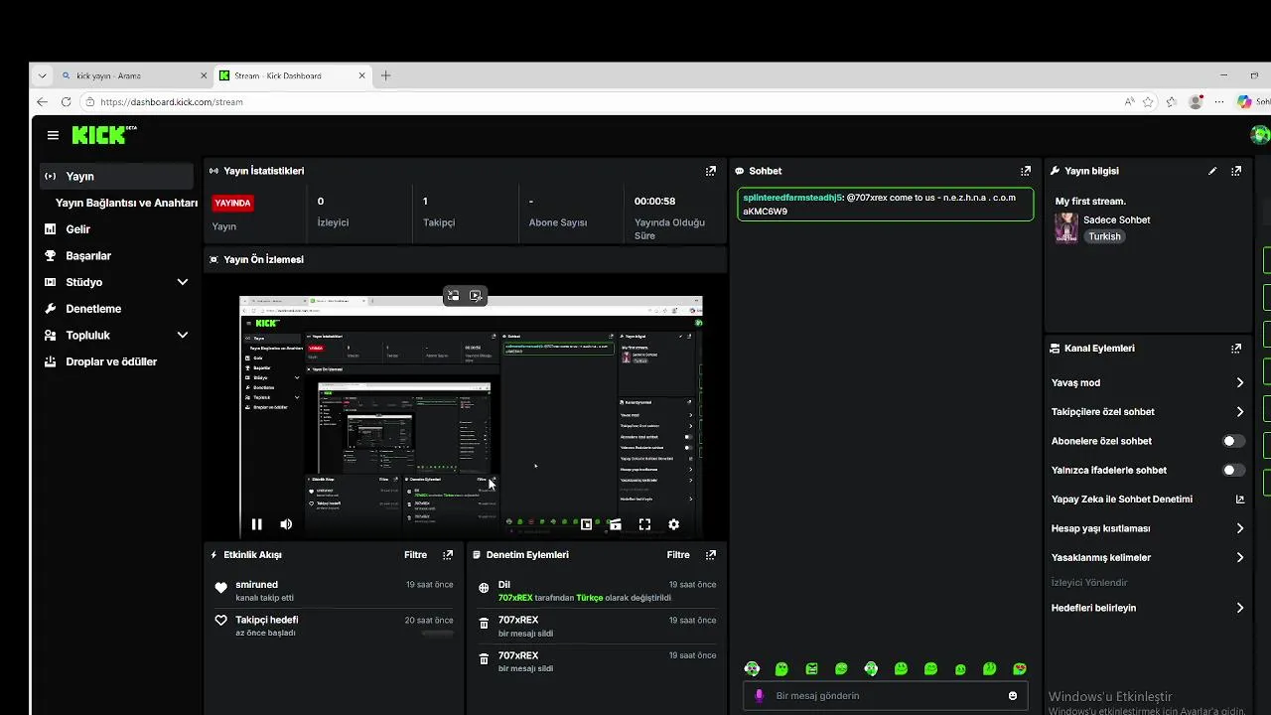Mute the stream preview volume

(286, 524)
